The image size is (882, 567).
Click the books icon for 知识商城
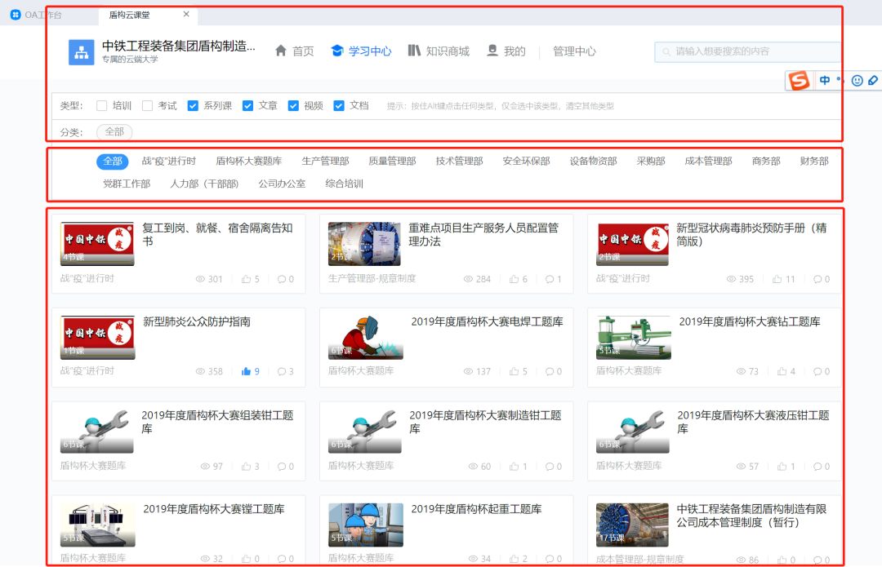414,51
